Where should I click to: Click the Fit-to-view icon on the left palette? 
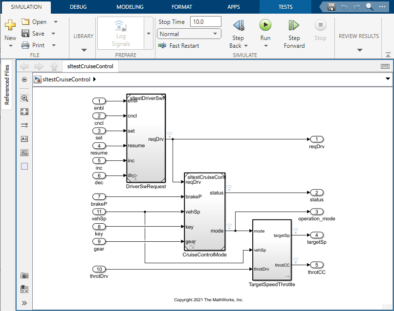24,112
